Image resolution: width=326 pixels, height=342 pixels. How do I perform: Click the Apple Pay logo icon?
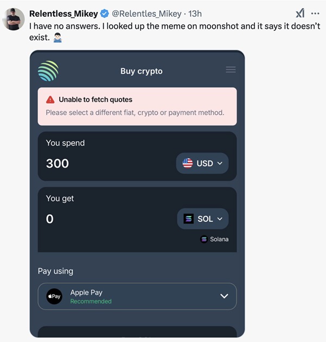[x=54, y=296]
